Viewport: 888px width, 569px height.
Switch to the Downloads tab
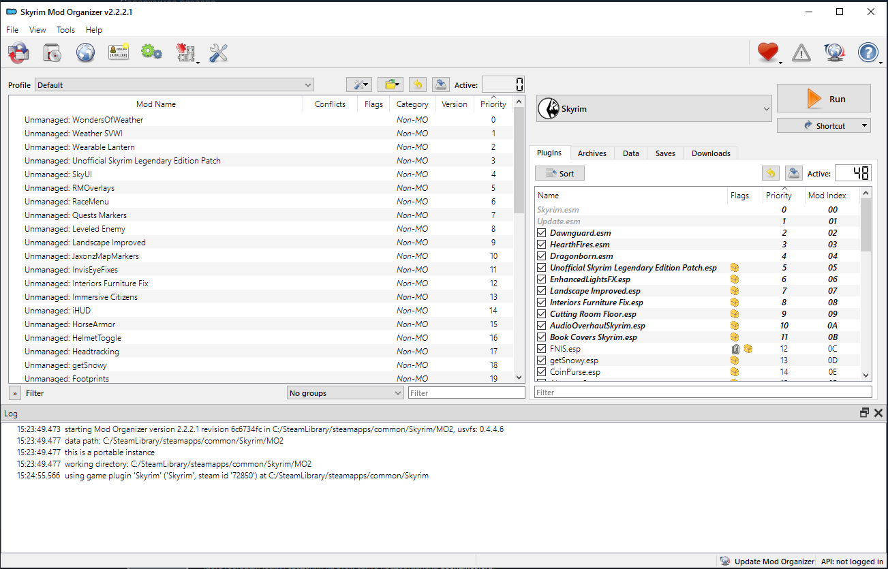pos(711,153)
